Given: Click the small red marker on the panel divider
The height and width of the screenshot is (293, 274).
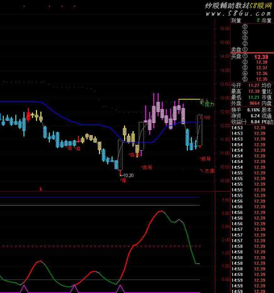Looking at the screenshot, I should 40,189.
